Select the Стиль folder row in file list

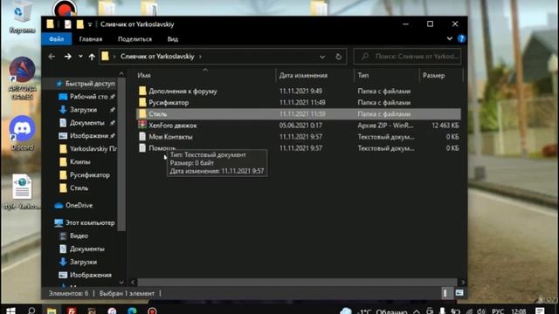pos(299,114)
